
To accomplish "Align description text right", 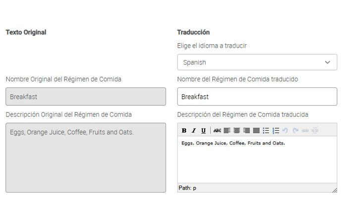I will 246,131.
